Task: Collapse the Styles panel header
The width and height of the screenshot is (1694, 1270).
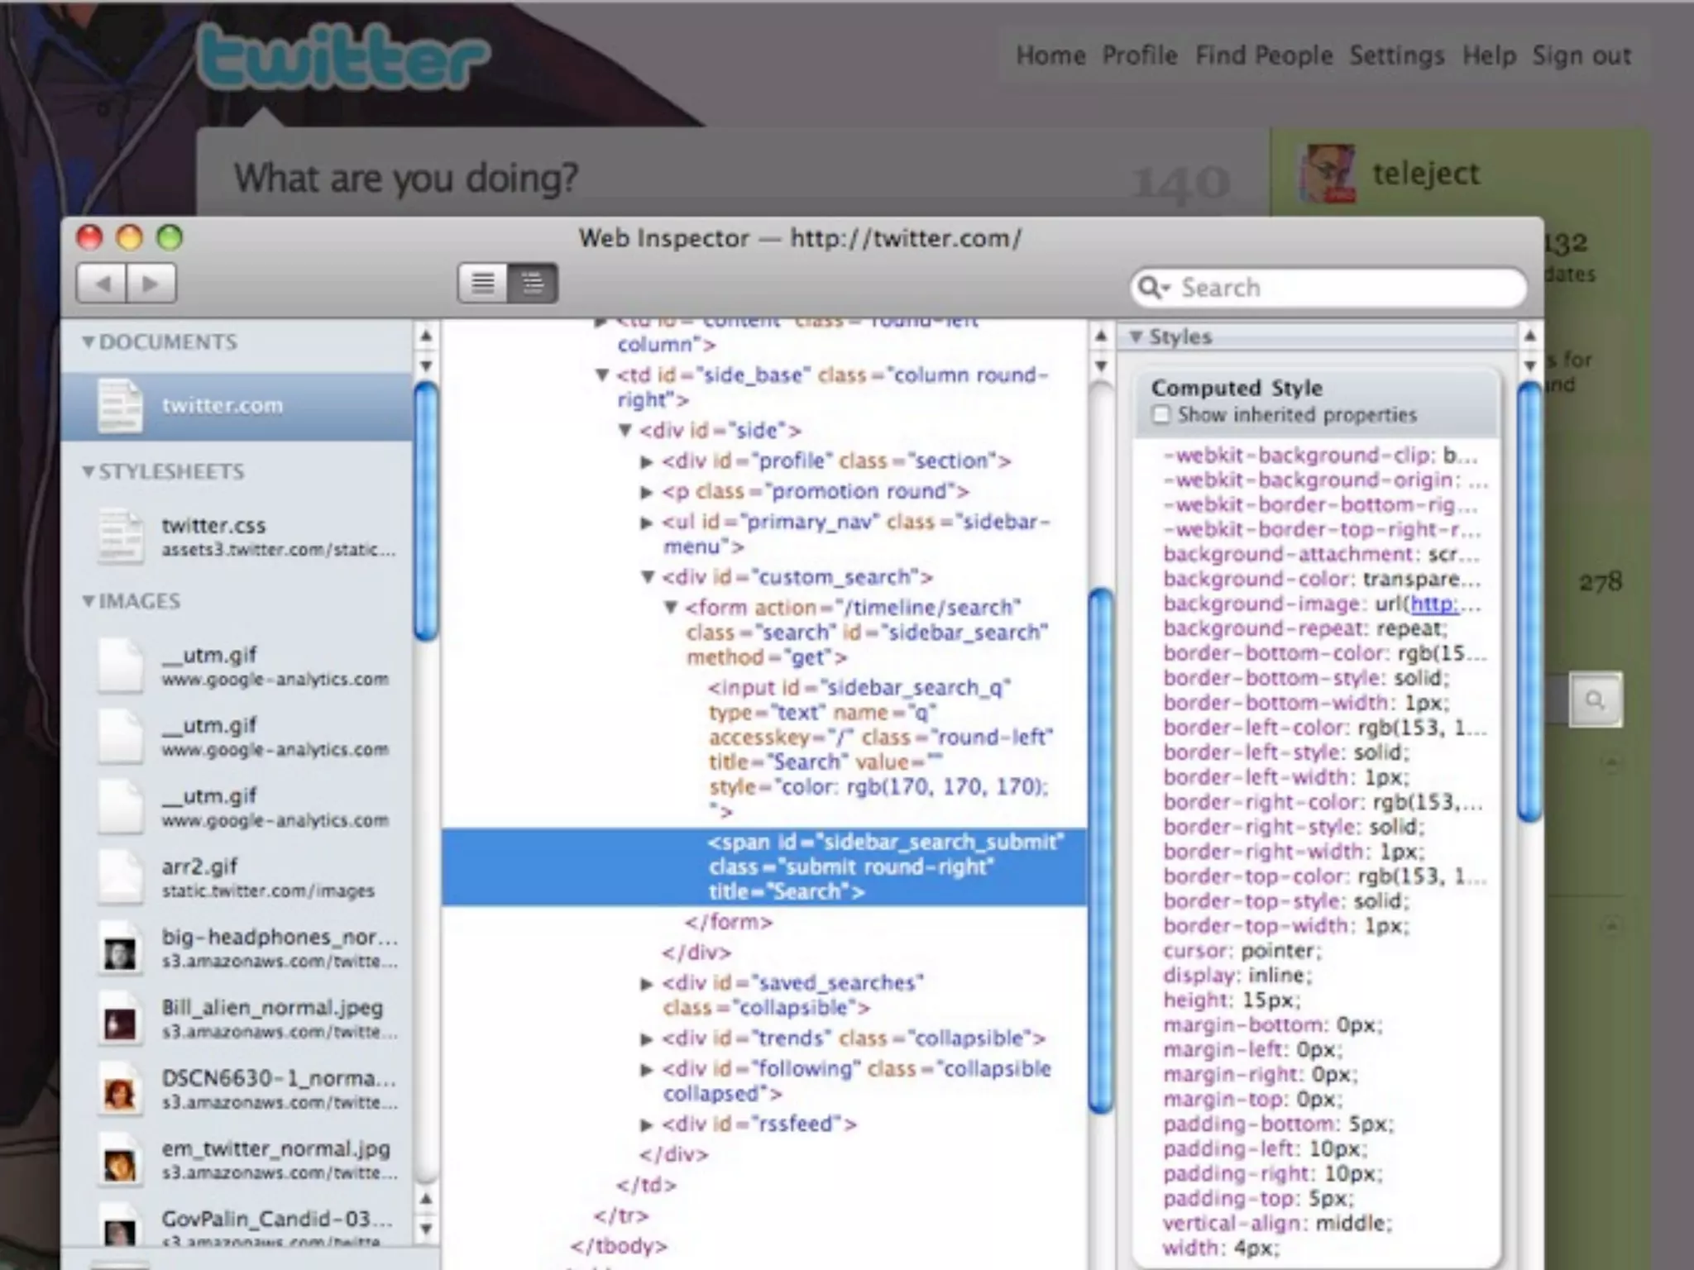Action: point(1137,337)
